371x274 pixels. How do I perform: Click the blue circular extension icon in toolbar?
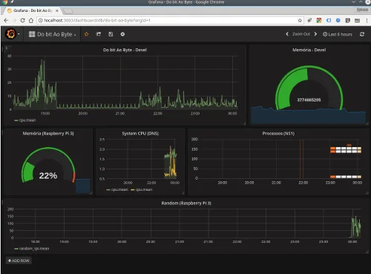coord(338,20)
